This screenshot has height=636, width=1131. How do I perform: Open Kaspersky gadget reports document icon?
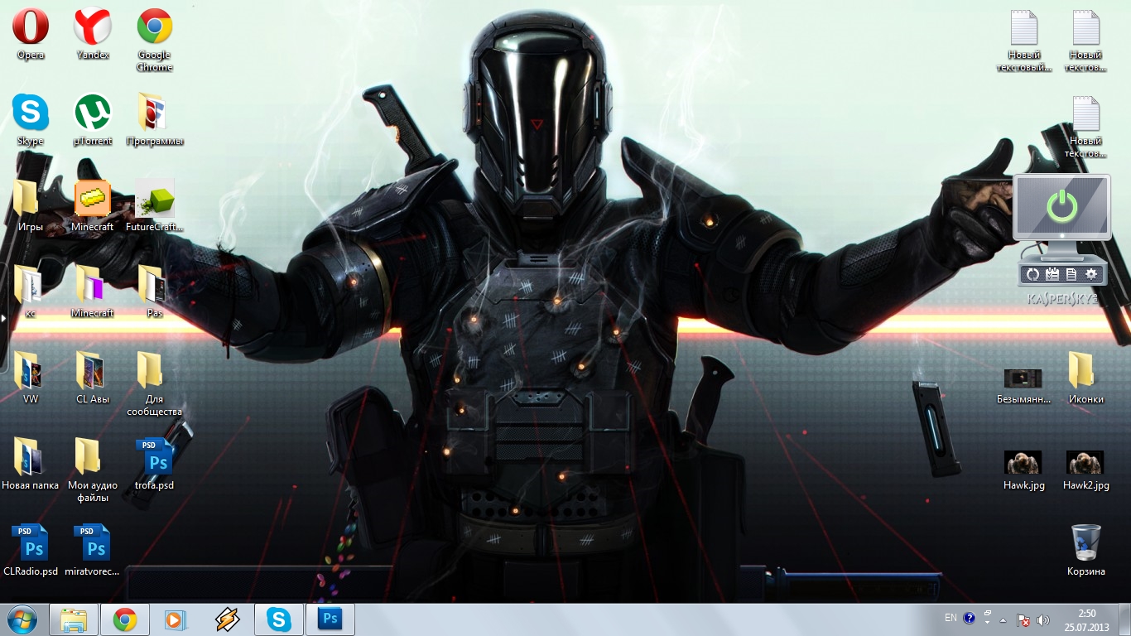(1071, 274)
